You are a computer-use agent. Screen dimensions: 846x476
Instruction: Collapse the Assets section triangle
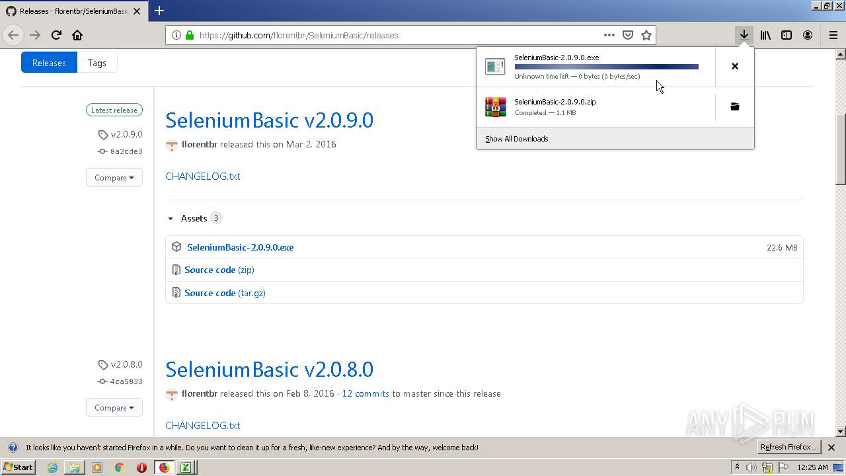point(171,218)
